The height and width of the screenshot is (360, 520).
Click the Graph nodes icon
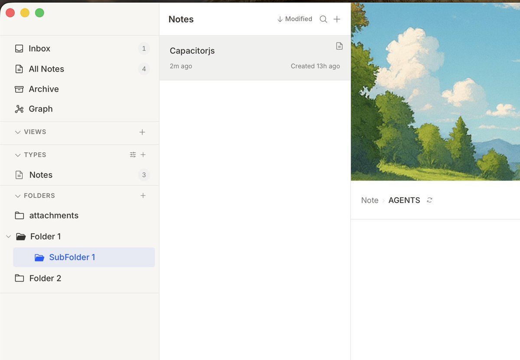tap(19, 109)
